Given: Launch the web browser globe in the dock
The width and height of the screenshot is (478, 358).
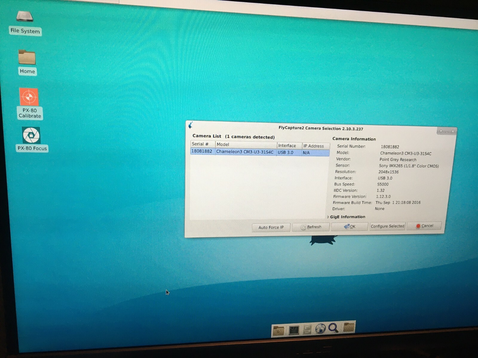Looking at the screenshot, I should (320, 329).
